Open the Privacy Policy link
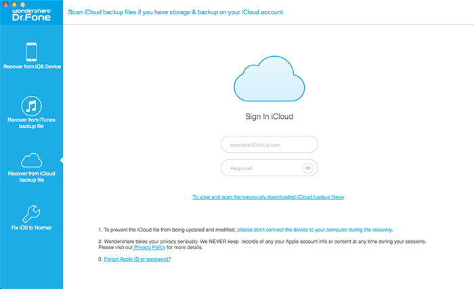Image resolution: width=474 pixels, height=289 pixels. [x=150, y=247]
